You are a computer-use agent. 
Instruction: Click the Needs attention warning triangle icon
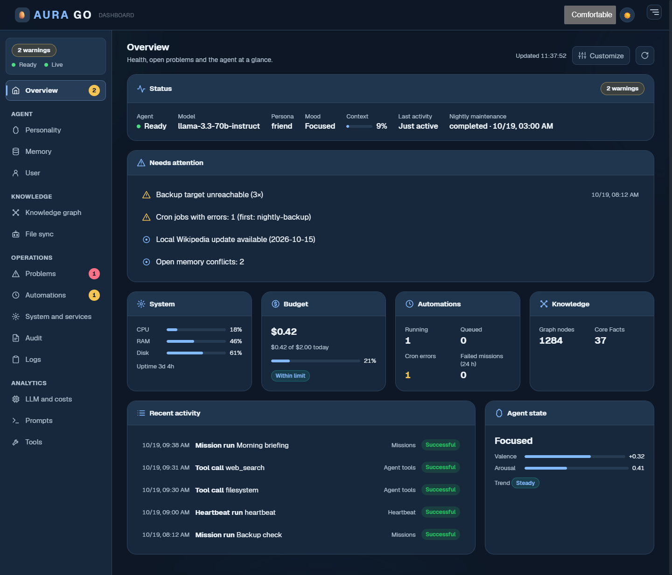coord(141,163)
